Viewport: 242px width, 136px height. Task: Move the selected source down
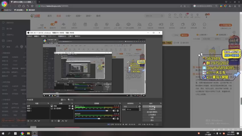click(66, 121)
